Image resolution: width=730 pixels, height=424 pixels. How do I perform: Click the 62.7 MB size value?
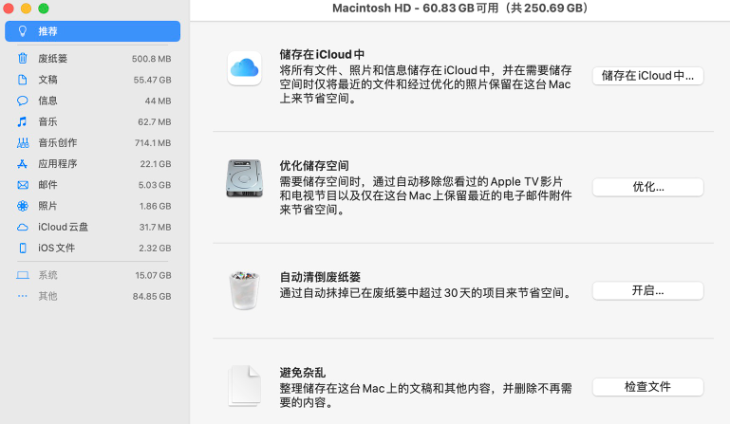coord(155,122)
